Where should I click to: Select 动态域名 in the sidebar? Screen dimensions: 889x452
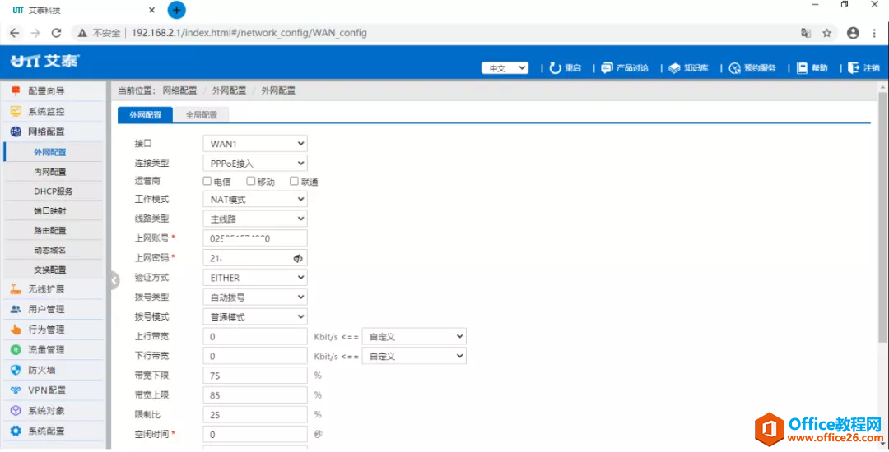tap(50, 250)
